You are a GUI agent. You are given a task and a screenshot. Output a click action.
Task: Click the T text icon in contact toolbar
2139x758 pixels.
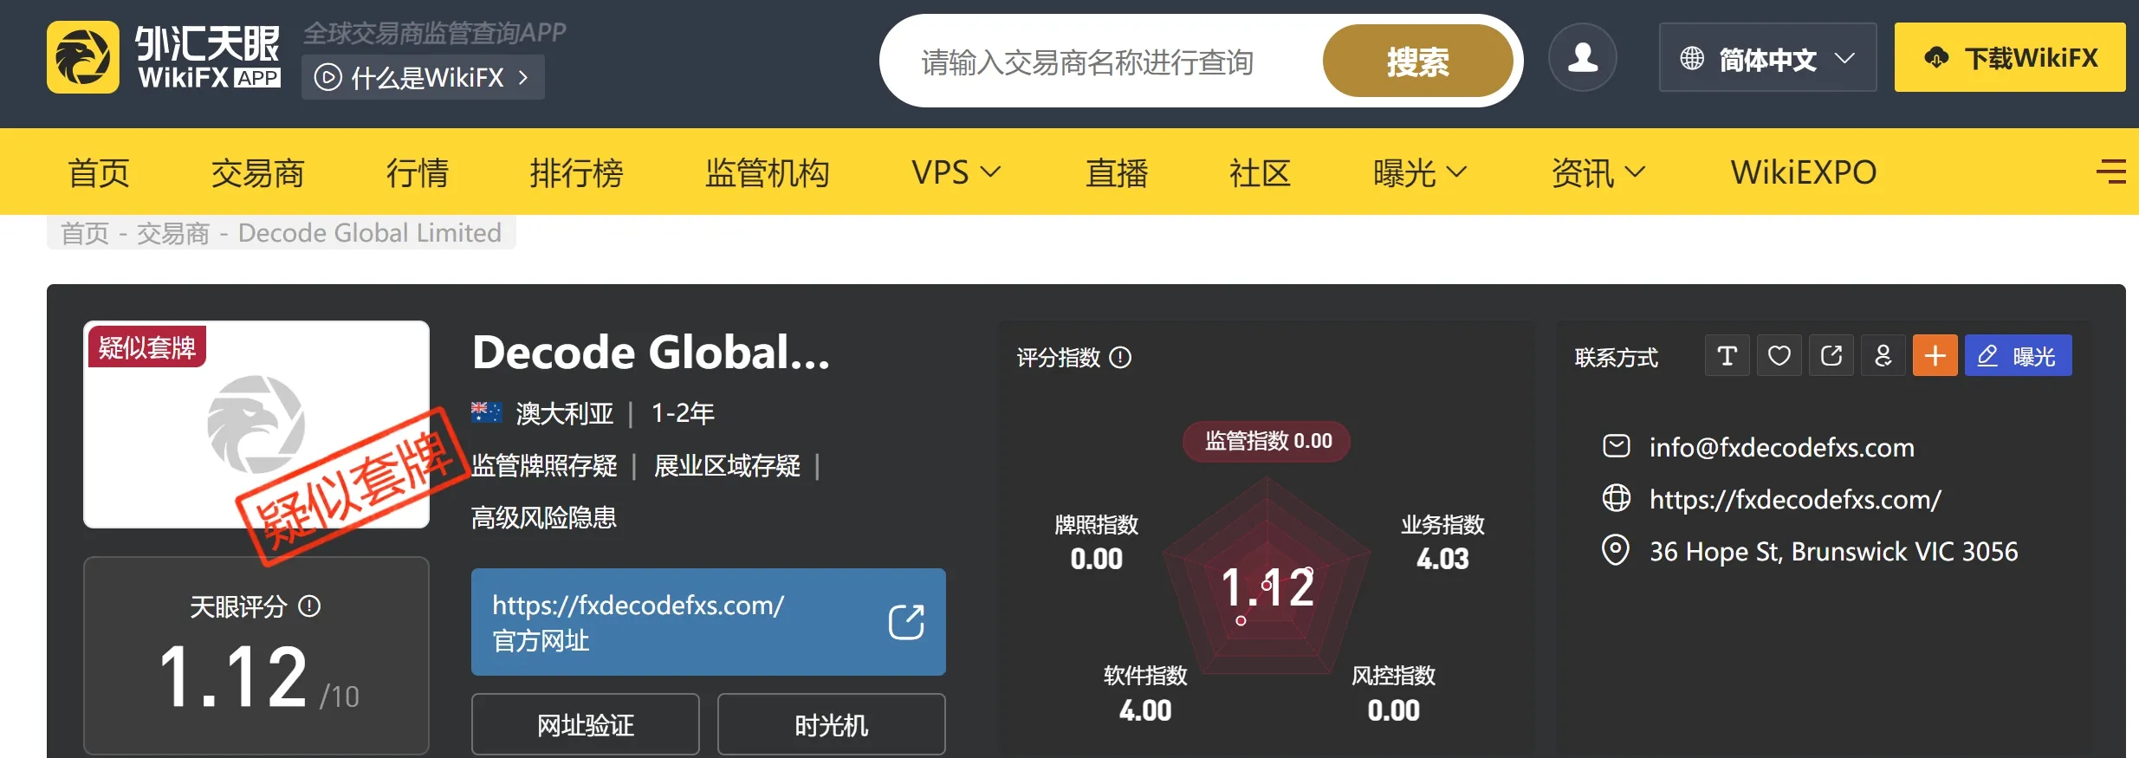pyautogui.click(x=1727, y=355)
